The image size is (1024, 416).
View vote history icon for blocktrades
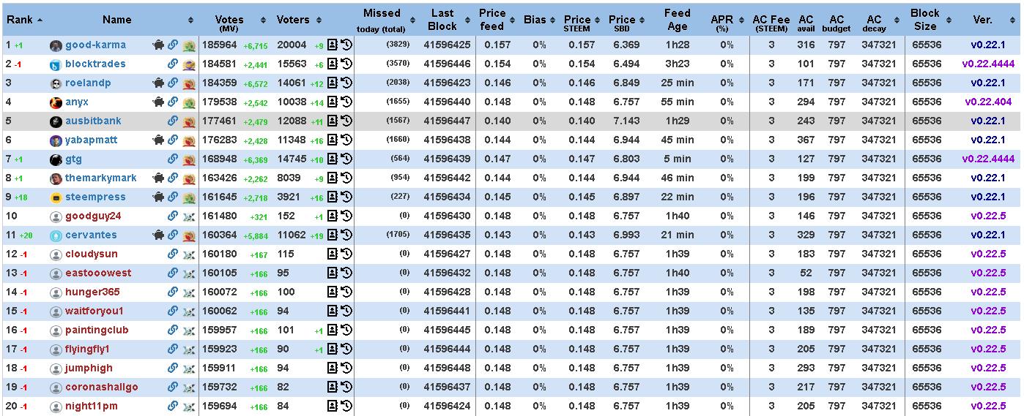coord(346,64)
